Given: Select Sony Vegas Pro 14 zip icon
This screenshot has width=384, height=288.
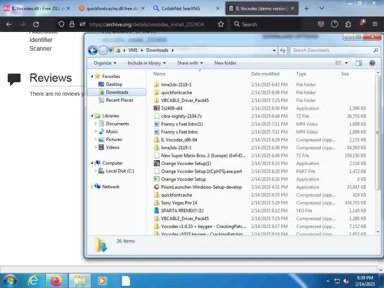Looking at the screenshot, I should [157, 203].
